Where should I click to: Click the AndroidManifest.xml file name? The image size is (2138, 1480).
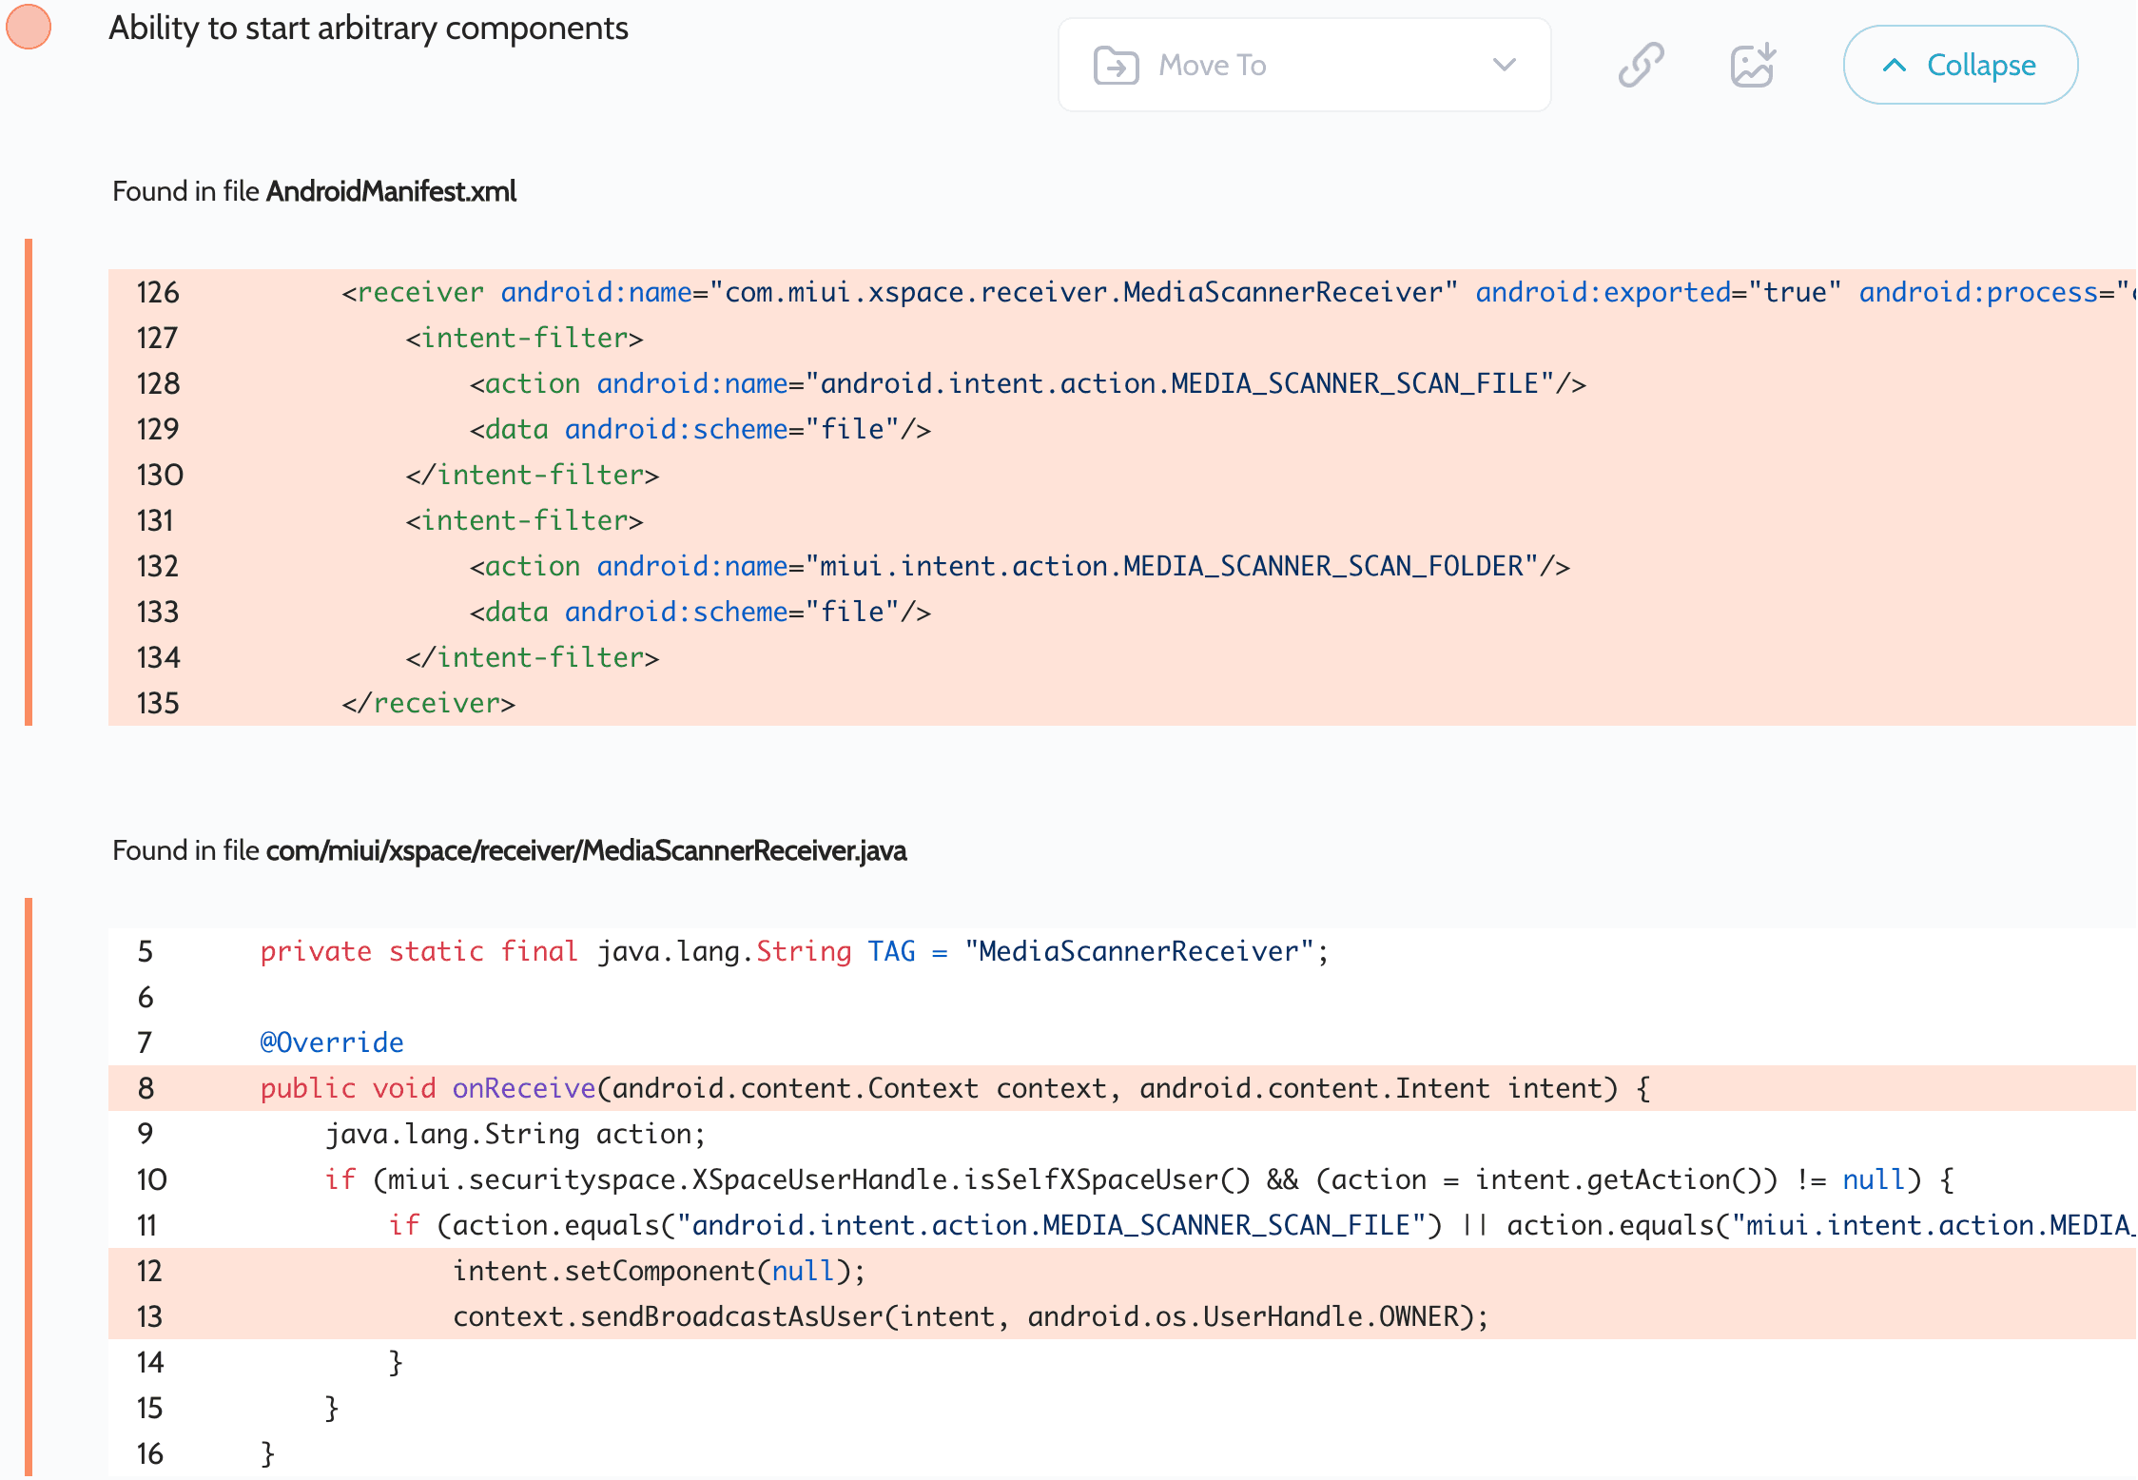click(391, 191)
